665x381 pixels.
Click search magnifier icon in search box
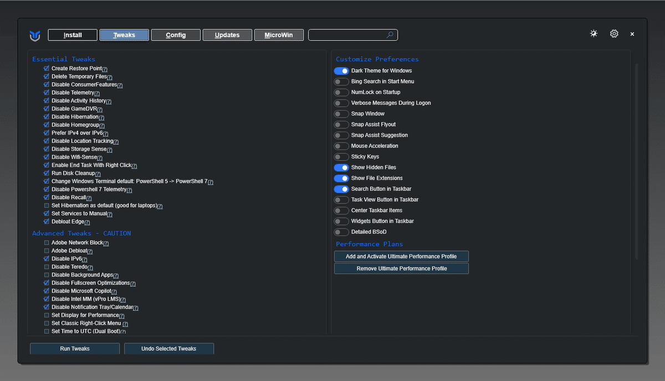(x=390, y=35)
